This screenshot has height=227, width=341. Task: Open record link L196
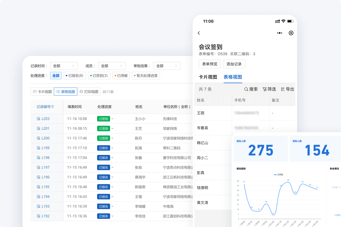(x=45, y=177)
